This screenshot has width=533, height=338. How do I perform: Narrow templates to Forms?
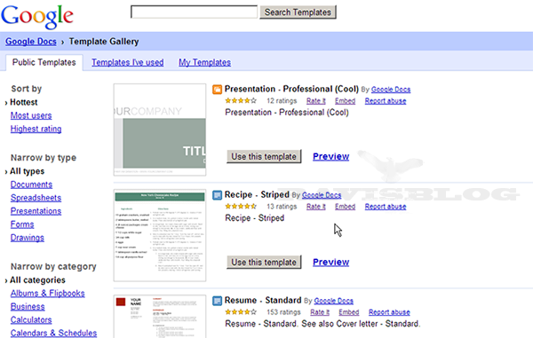(x=22, y=224)
